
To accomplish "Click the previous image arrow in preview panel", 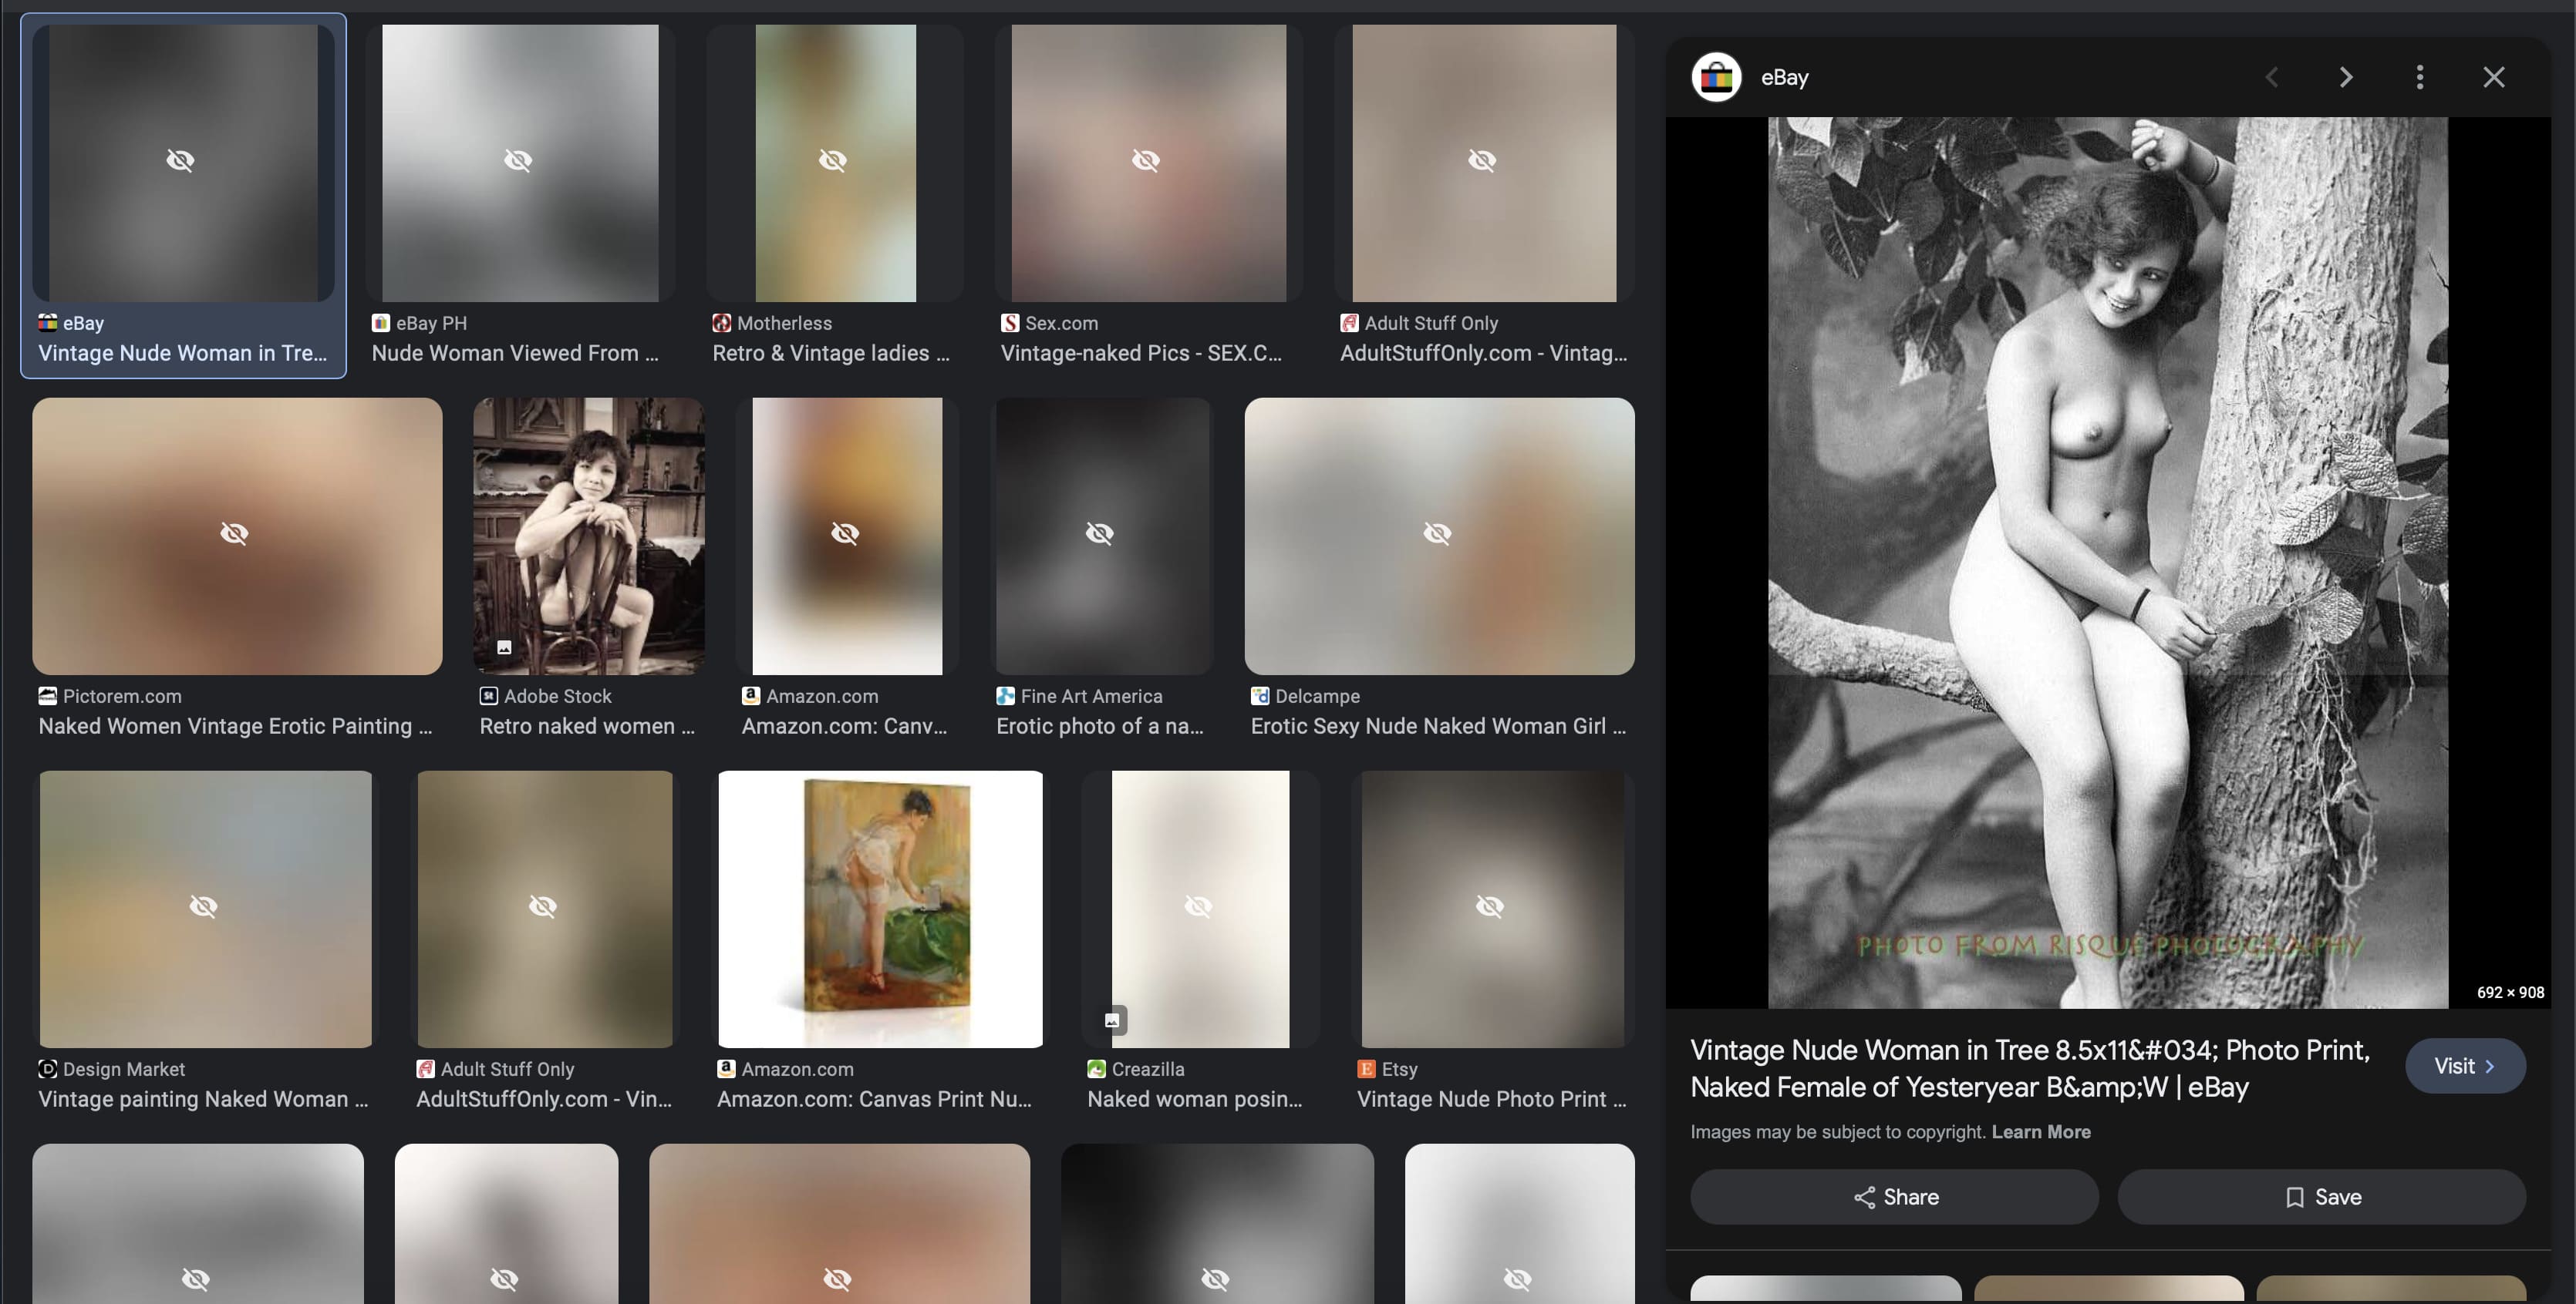I will (x=2272, y=77).
